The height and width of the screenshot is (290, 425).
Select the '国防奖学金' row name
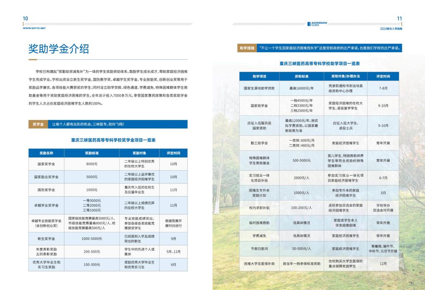point(46,190)
